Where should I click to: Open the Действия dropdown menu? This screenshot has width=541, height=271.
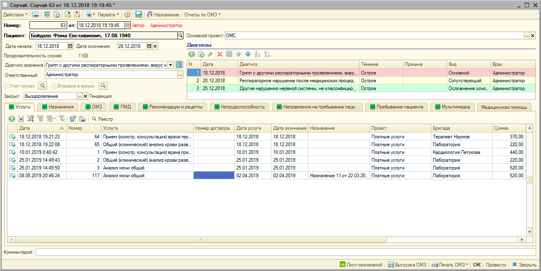pyautogui.click(x=15, y=14)
